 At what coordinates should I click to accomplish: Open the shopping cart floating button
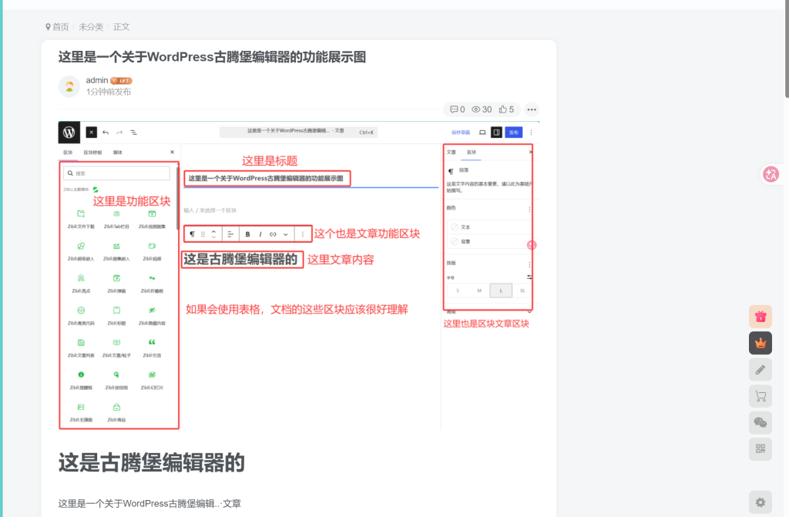coord(760,396)
